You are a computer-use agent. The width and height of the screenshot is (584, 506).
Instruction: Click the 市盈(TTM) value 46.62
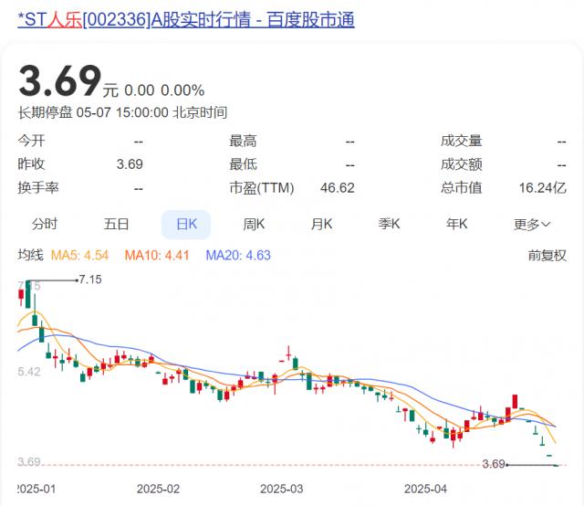tap(338, 188)
